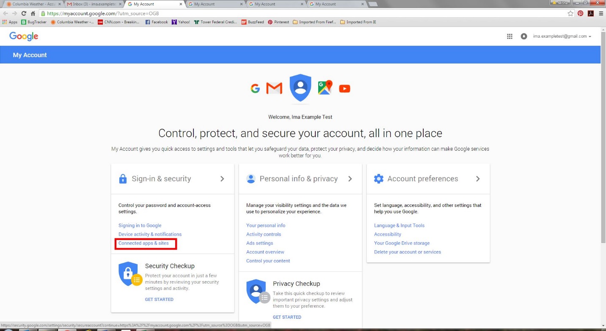
Task: Click the Pinterest extension icon in the toolbar
Action: pyautogui.click(x=581, y=14)
